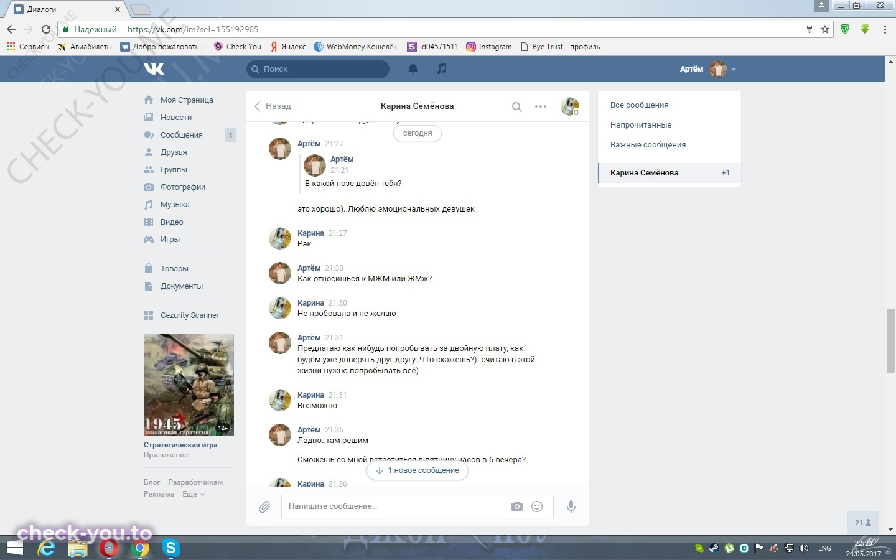The height and width of the screenshot is (560, 896).
Task: Expand the Ещё footer dropdown
Action: 193,494
